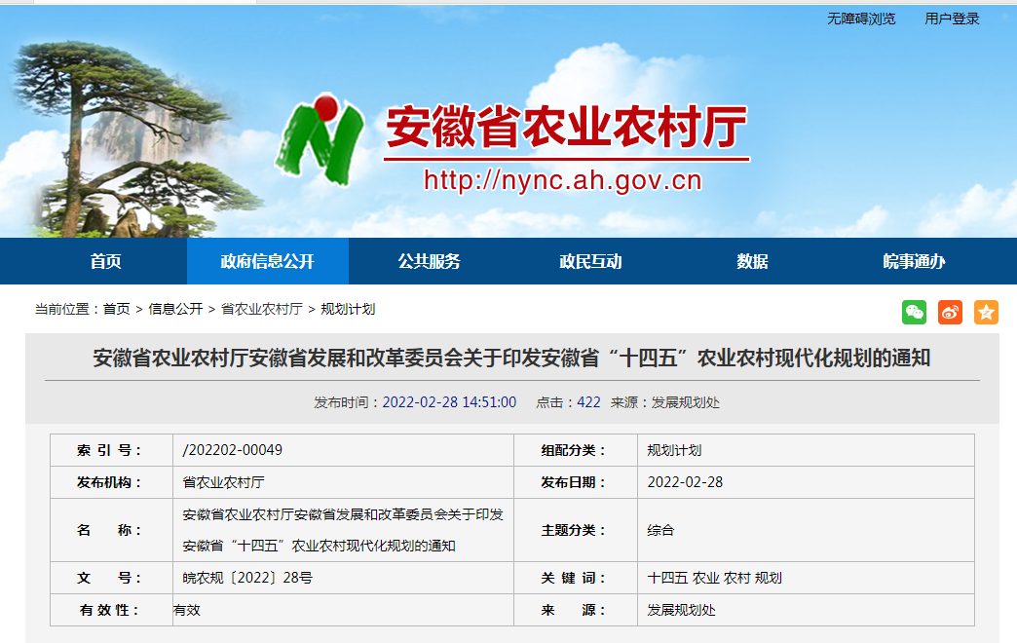Click the index number /202202-00049 cell
This screenshot has height=643, width=1017.
(233, 450)
